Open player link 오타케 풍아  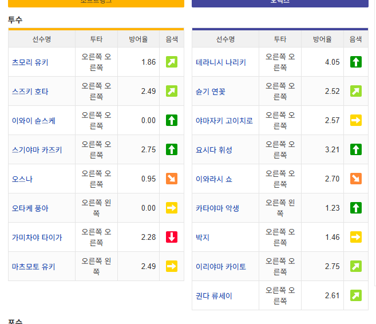click(x=30, y=208)
